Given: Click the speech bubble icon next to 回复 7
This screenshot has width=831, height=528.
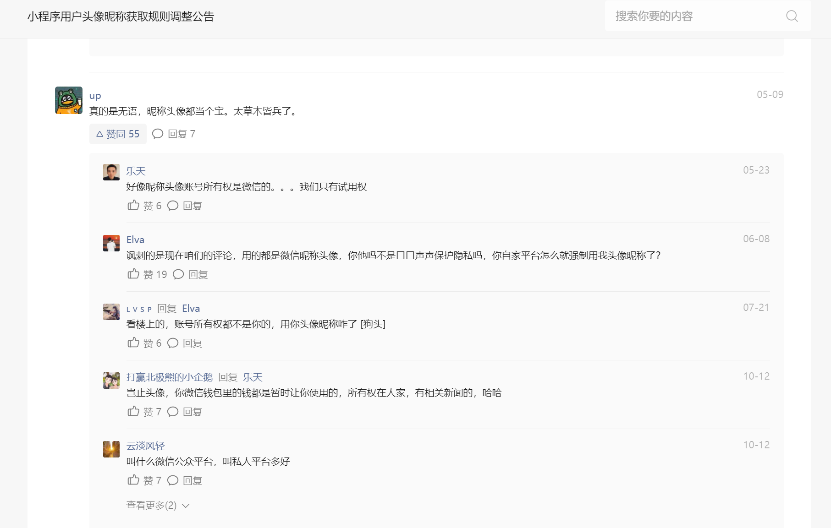Looking at the screenshot, I should point(158,134).
